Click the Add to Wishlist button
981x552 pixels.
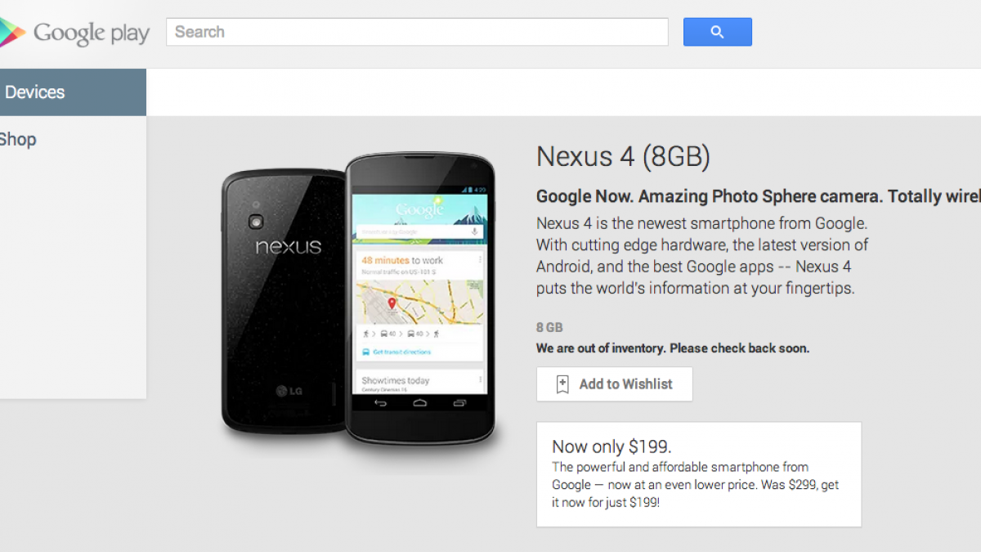pyautogui.click(x=614, y=384)
